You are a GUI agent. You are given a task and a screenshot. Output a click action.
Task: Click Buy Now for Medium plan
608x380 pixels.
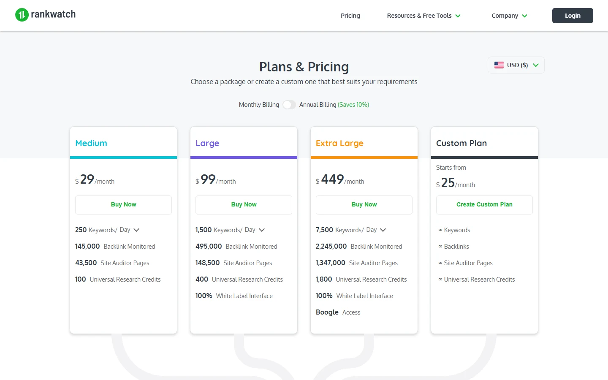tap(123, 205)
